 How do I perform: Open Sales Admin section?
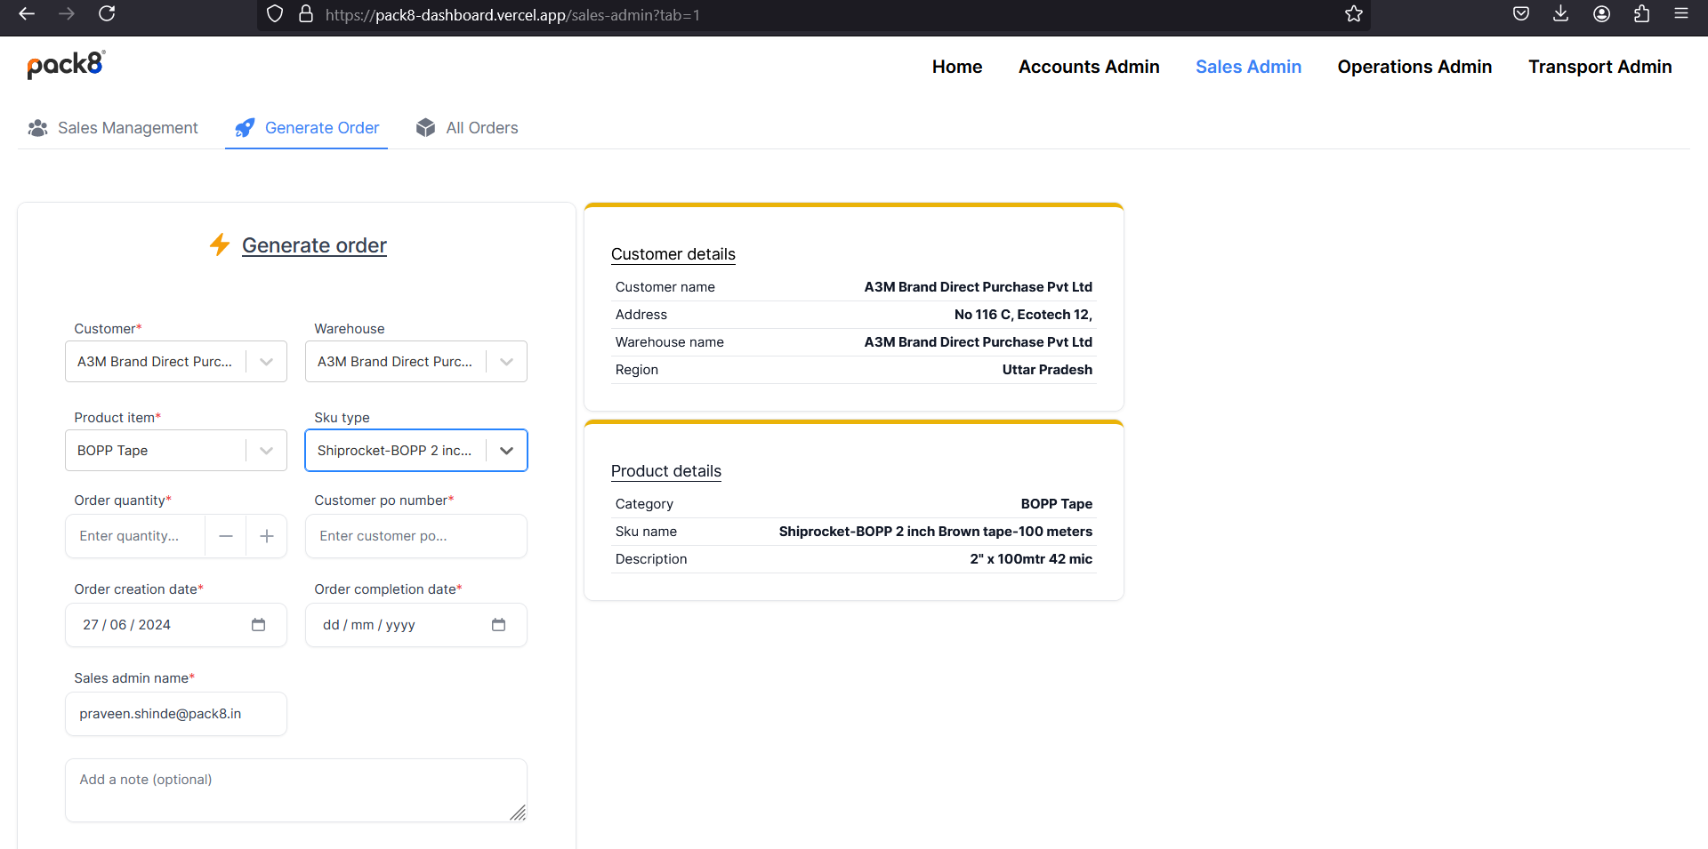pyautogui.click(x=1248, y=67)
